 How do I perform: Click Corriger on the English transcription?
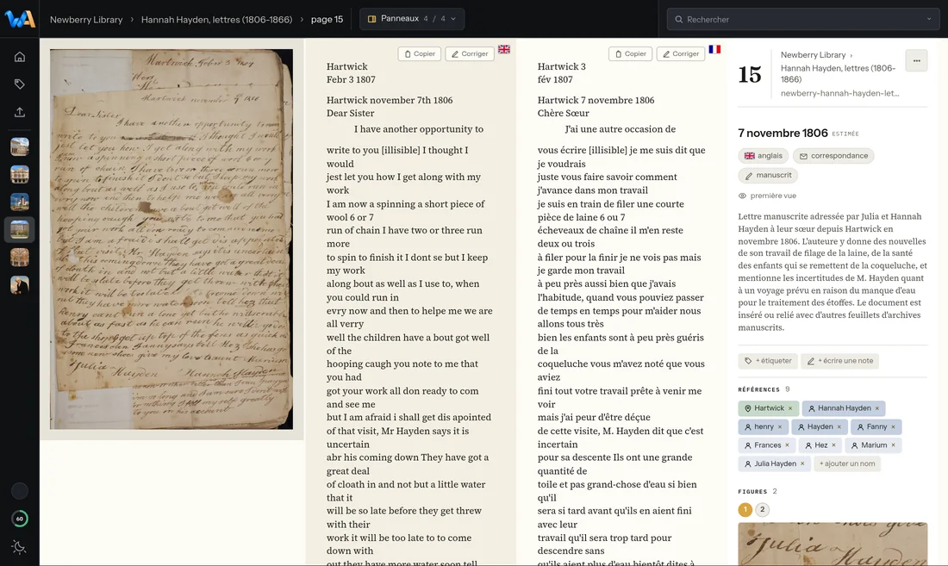coord(470,53)
